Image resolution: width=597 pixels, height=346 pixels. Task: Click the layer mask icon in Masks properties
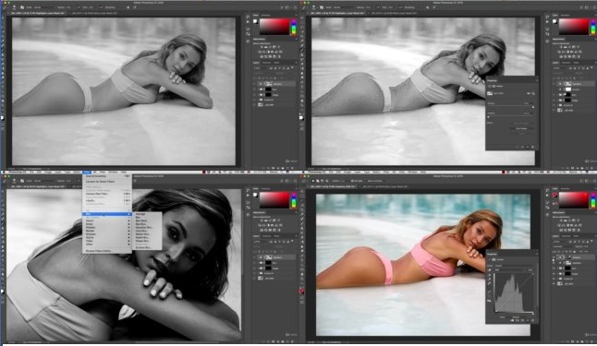pyautogui.click(x=493, y=87)
